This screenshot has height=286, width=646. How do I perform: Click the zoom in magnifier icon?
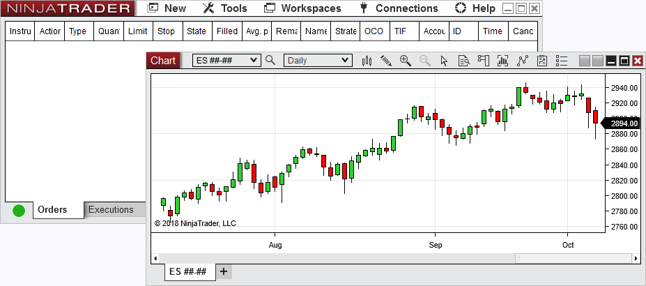point(405,61)
